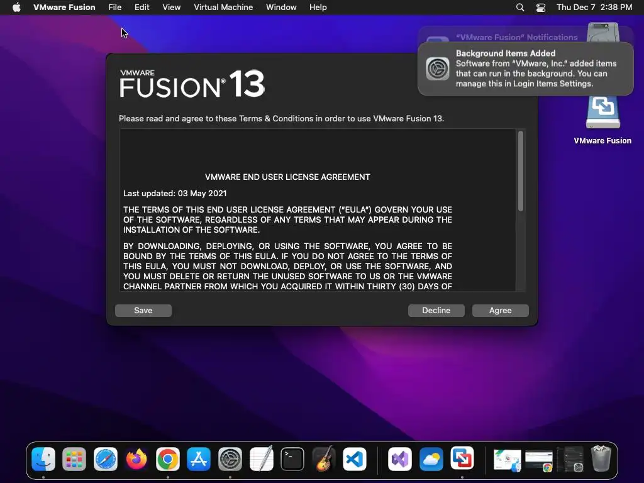Screen dimensions: 644x483
Task: Open Launchpad from the Dock
Action: (x=74, y=458)
